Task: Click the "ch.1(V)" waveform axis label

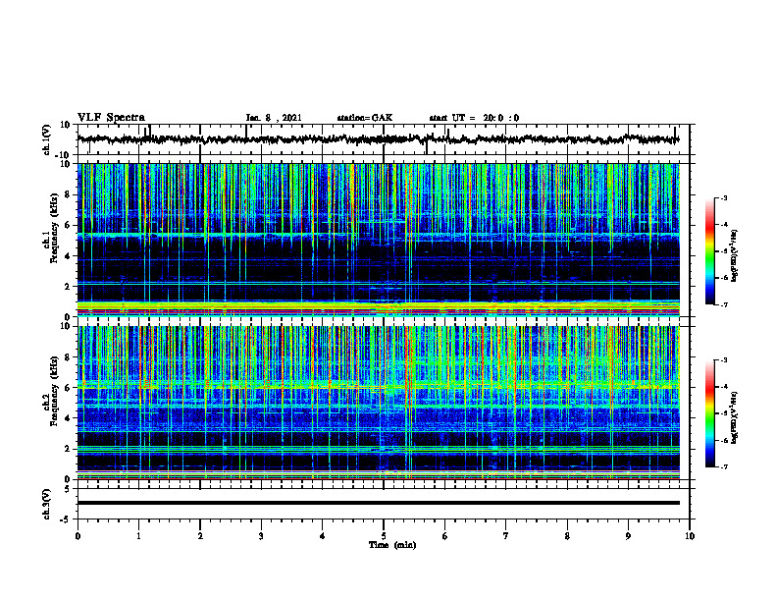Action: coord(47,139)
